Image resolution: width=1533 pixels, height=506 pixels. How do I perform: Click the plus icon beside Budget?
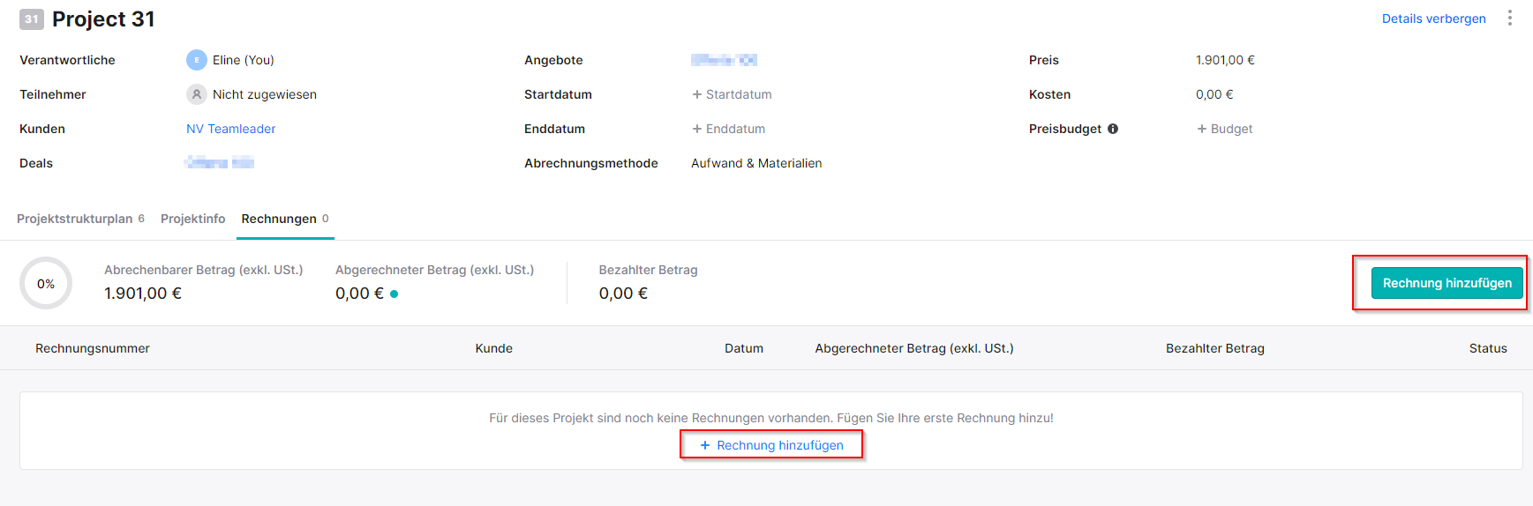tap(1201, 129)
